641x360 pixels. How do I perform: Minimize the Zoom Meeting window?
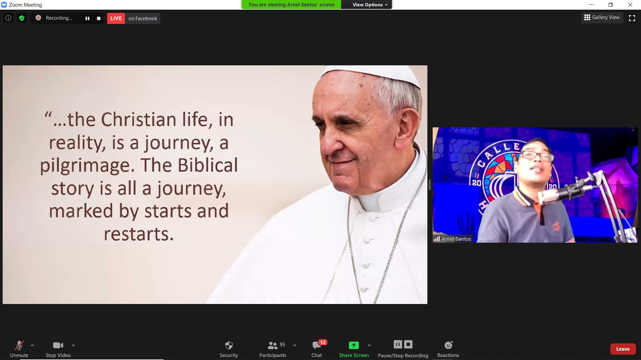[591, 5]
